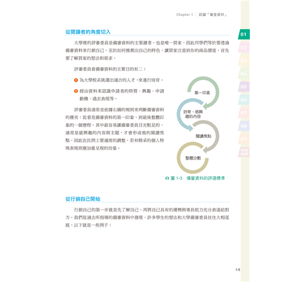Click chapter tab 09

click(244, 139)
